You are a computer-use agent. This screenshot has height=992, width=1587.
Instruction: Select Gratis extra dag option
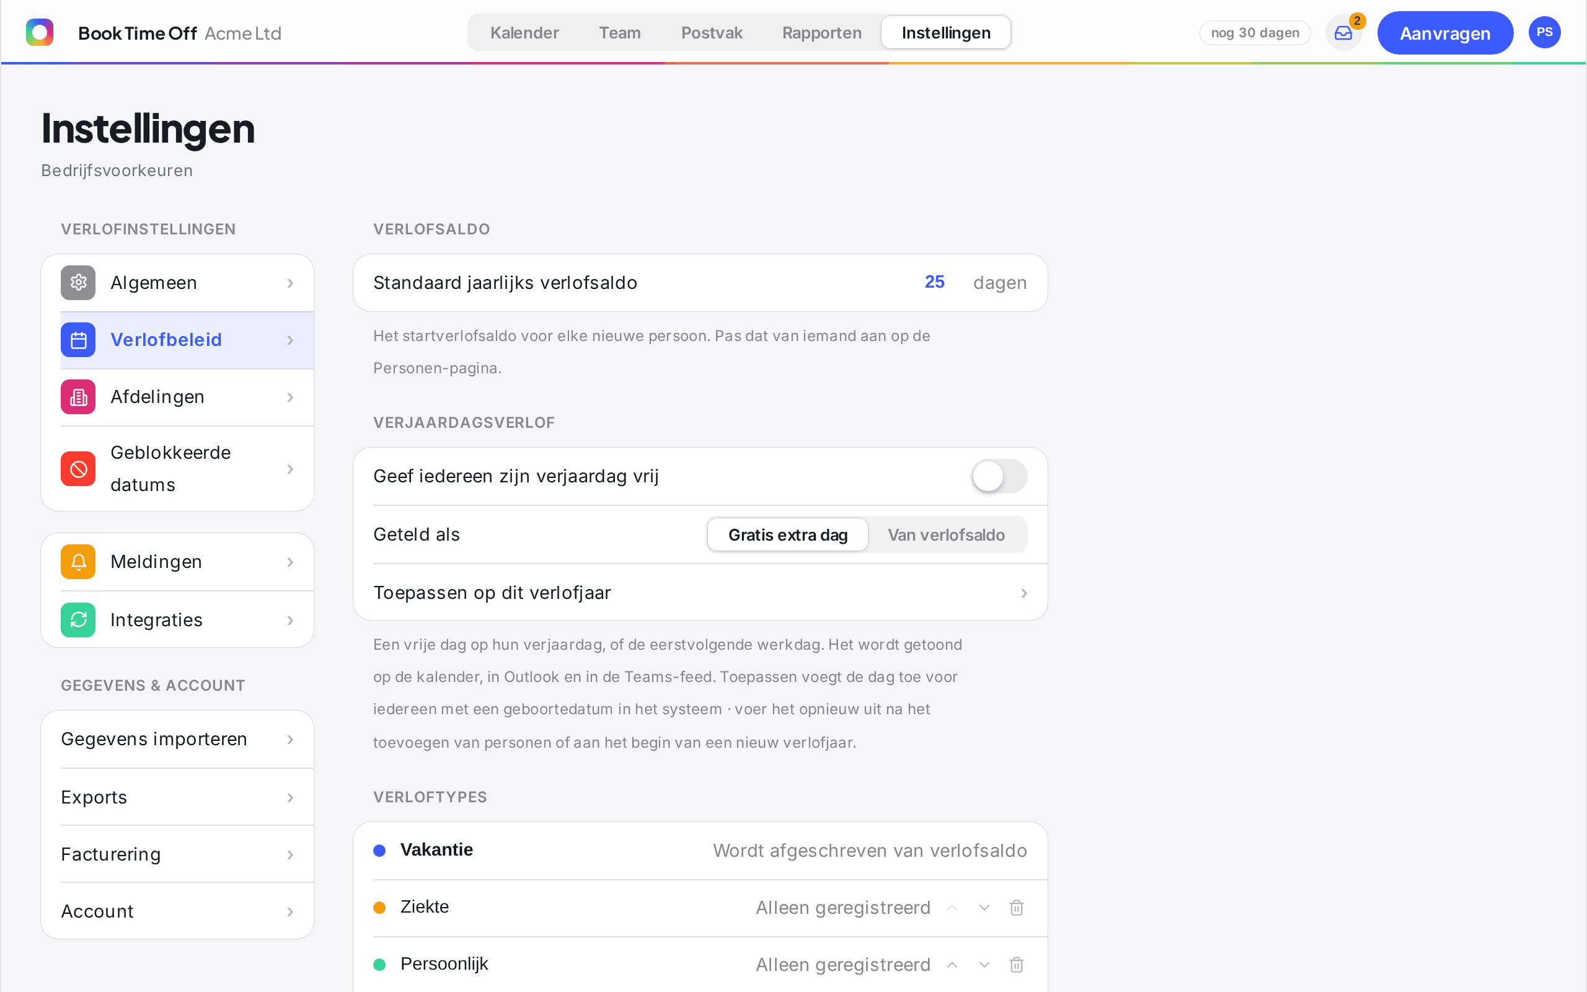[x=787, y=534]
